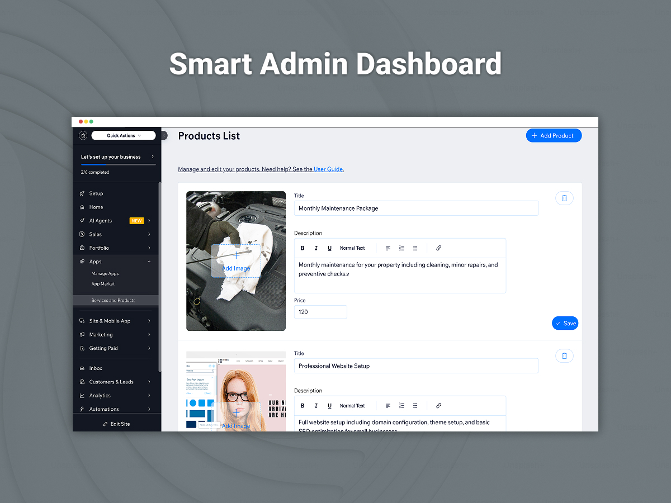Screen dimensions: 671x503
Task: Toggle underline in first product description
Action: 329,248
